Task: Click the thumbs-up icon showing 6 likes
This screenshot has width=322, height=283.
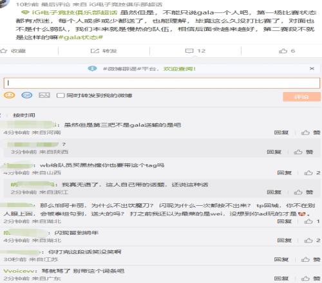Action: (283, 51)
